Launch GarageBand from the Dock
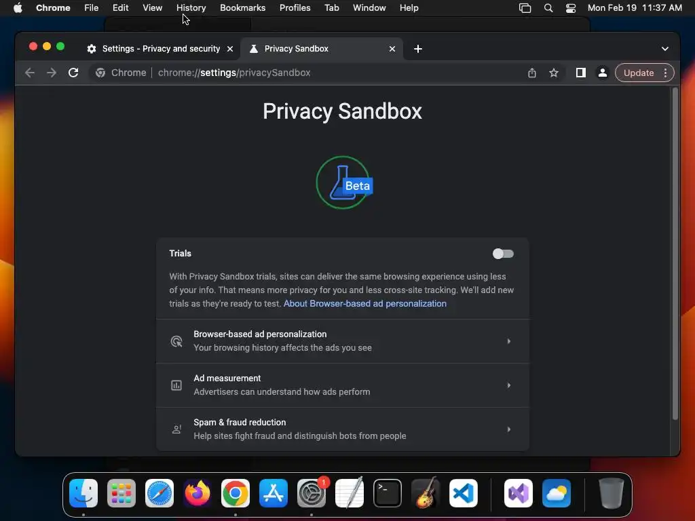This screenshot has height=521, width=695. (x=426, y=493)
